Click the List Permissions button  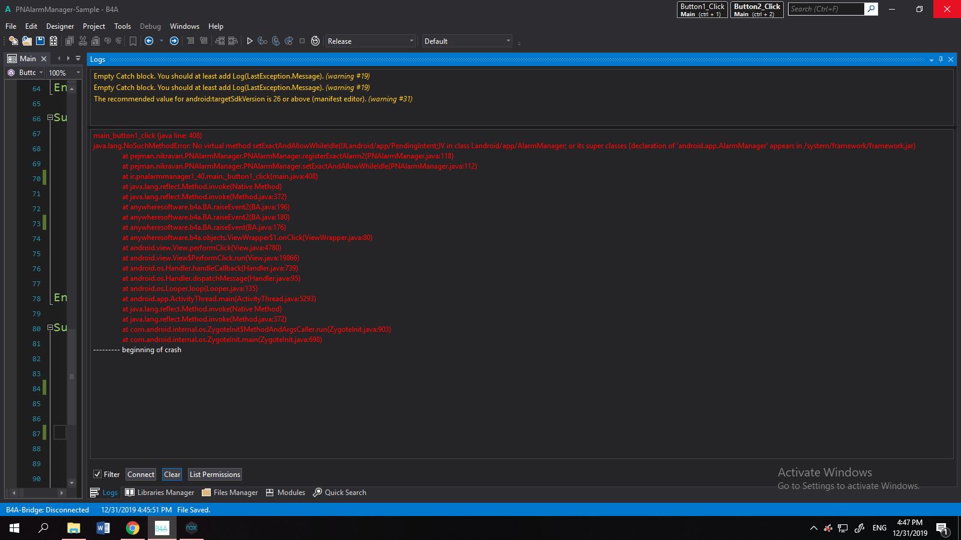click(x=214, y=474)
